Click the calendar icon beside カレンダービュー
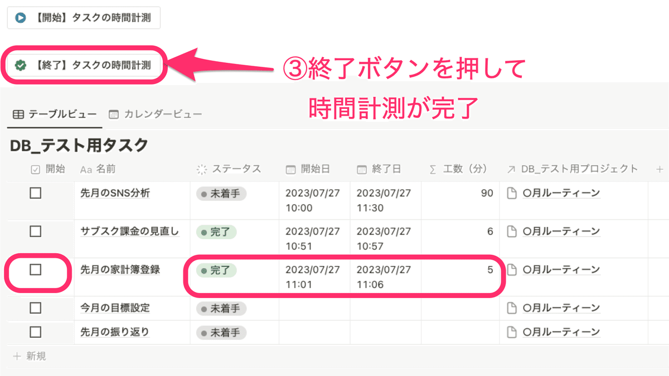This screenshot has height=376, width=669. point(114,114)
